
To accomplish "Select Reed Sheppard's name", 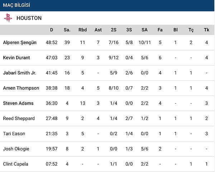I will point(19,118).
